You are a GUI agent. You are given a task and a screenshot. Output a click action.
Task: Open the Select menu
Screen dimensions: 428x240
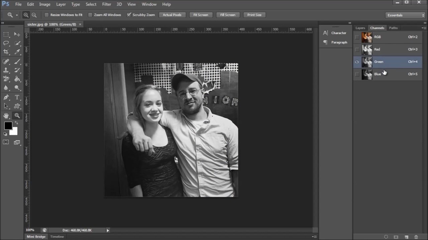(x=91, y=4)
